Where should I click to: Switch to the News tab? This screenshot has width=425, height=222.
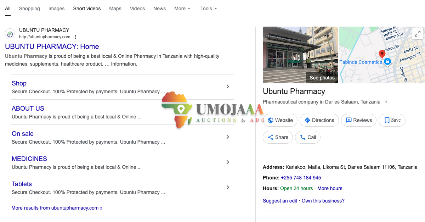160,9
